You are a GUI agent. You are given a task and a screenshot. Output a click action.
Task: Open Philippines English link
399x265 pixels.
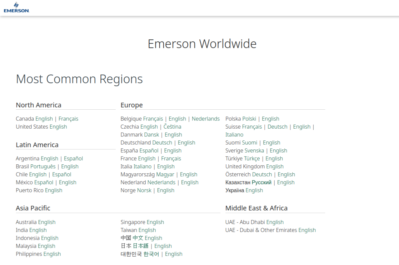point(52,254)
